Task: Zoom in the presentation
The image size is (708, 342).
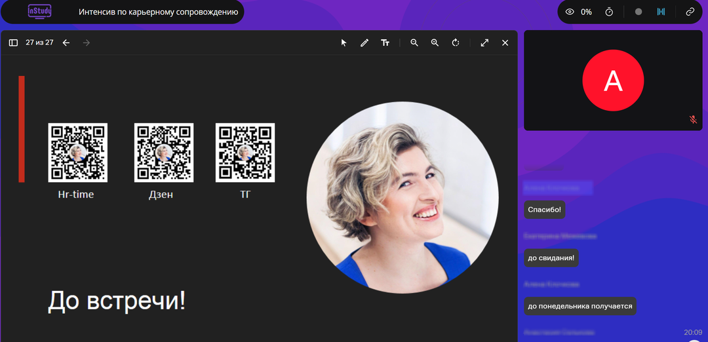Action: 435,43
